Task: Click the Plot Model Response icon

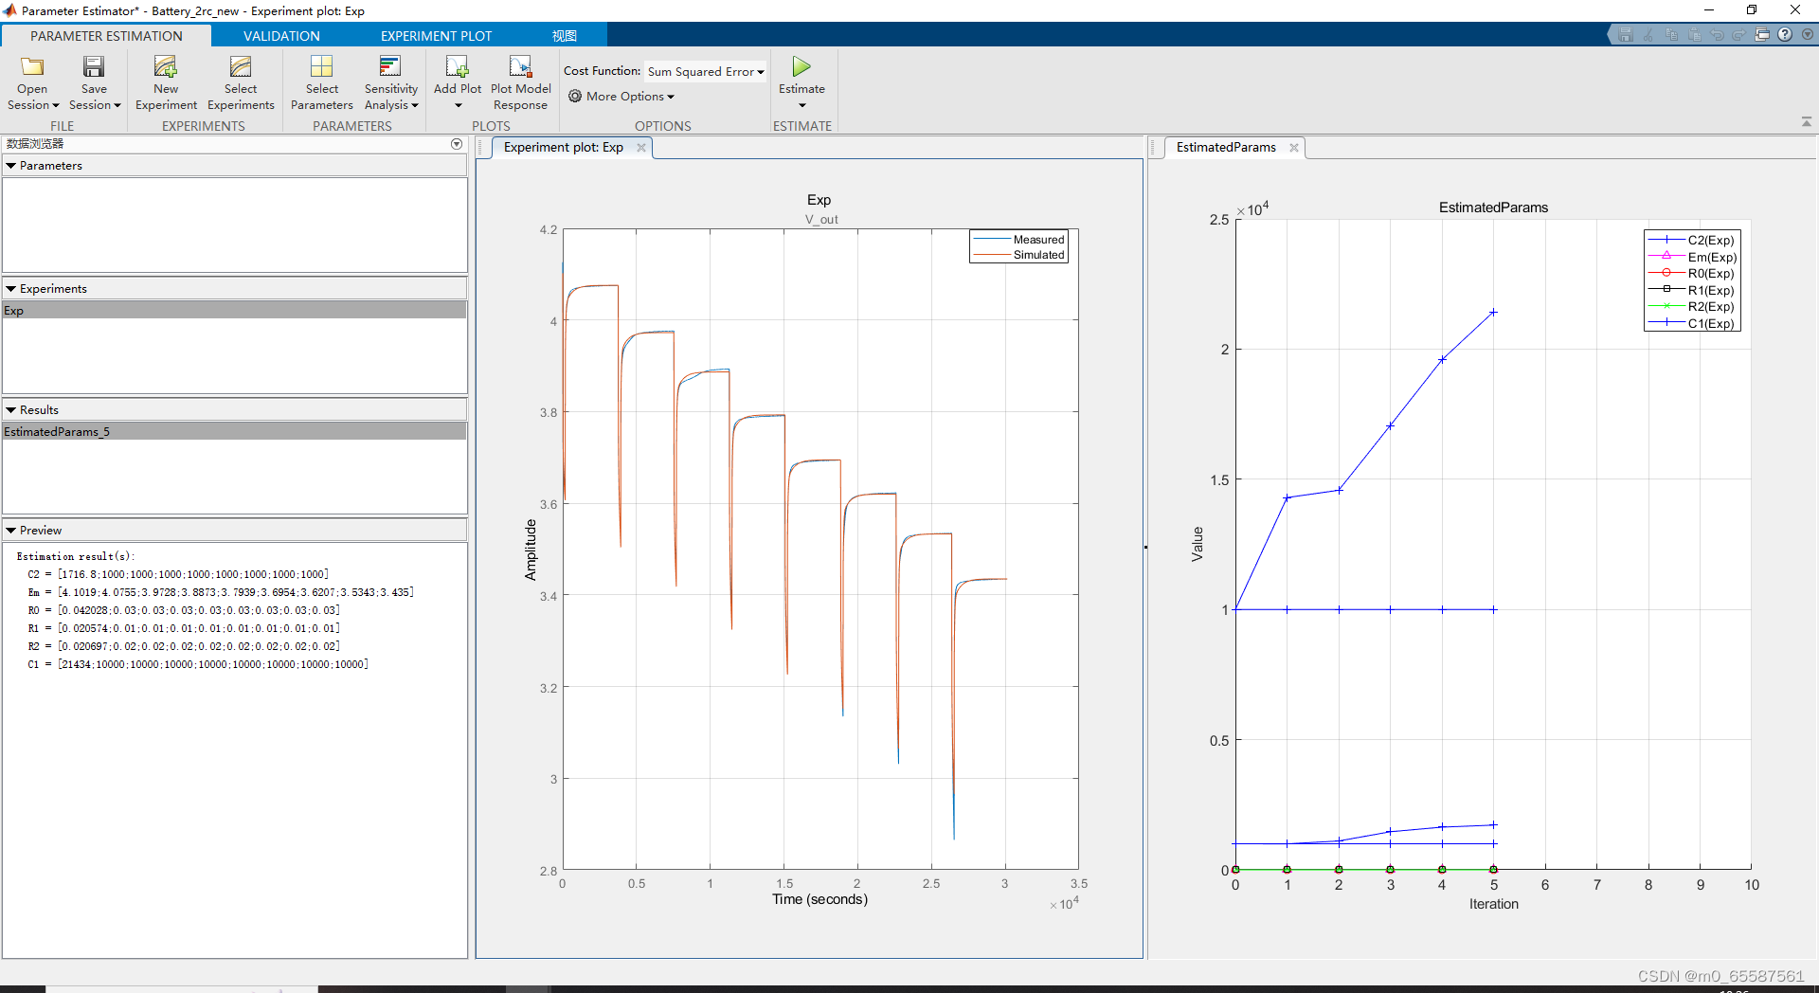Action: click(520, 81)
